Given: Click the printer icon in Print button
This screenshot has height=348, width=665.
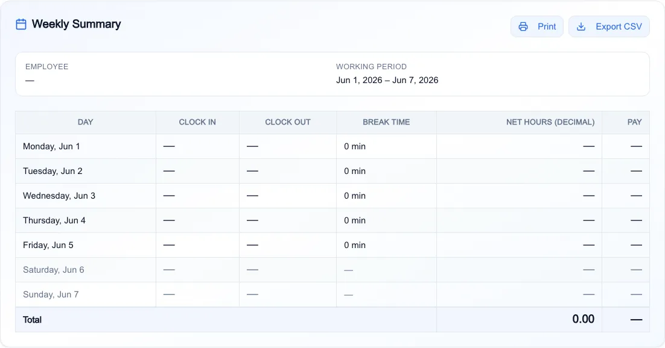Looking at the screenshot, I should [523, 26].
